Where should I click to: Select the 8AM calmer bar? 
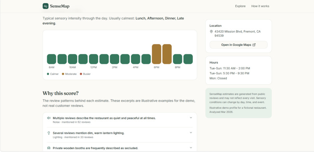pyautogui.click(x=51, y=59)
